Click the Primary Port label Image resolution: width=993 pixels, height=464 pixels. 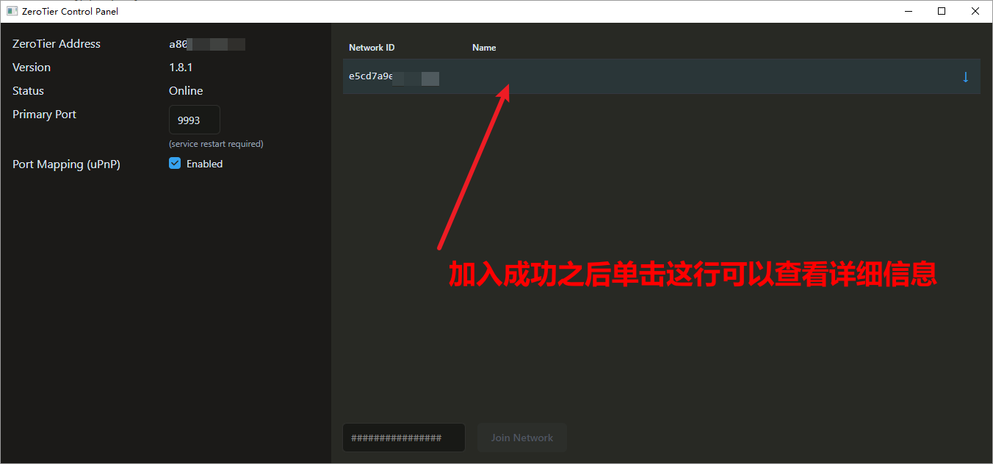click(44, 115)
